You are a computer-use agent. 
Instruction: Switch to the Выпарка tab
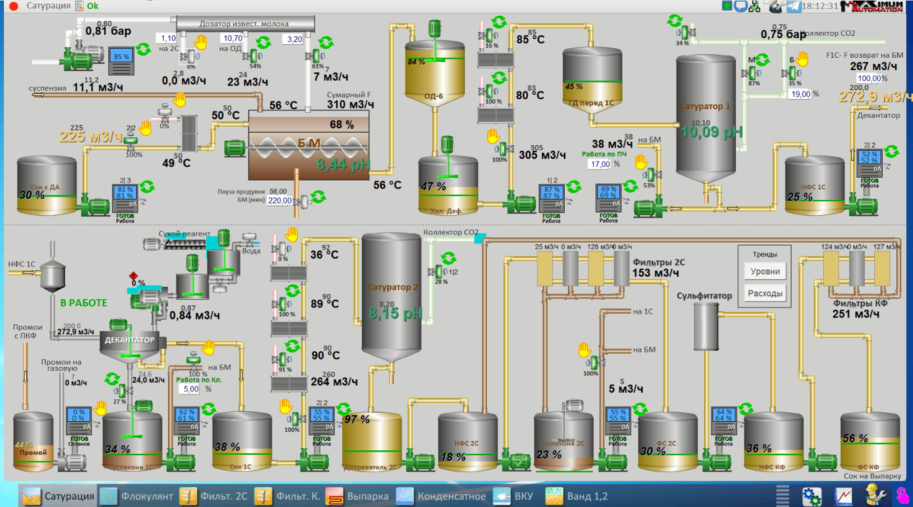[358, 496]
